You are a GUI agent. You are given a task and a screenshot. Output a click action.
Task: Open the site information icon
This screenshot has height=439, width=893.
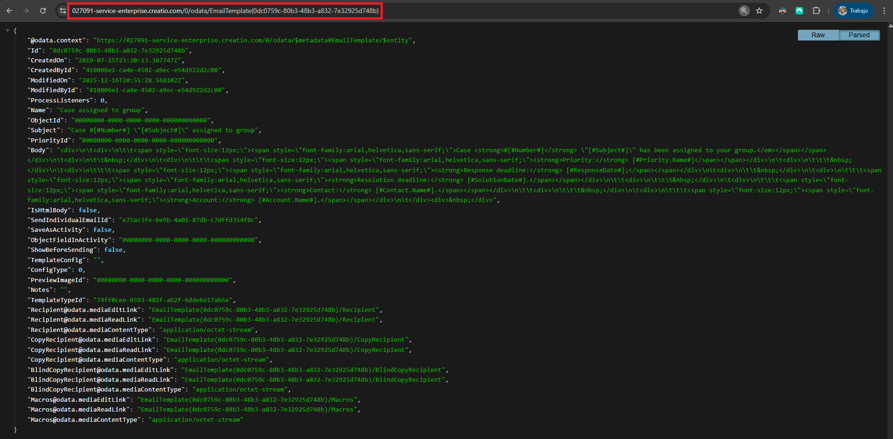pos(62,11)
